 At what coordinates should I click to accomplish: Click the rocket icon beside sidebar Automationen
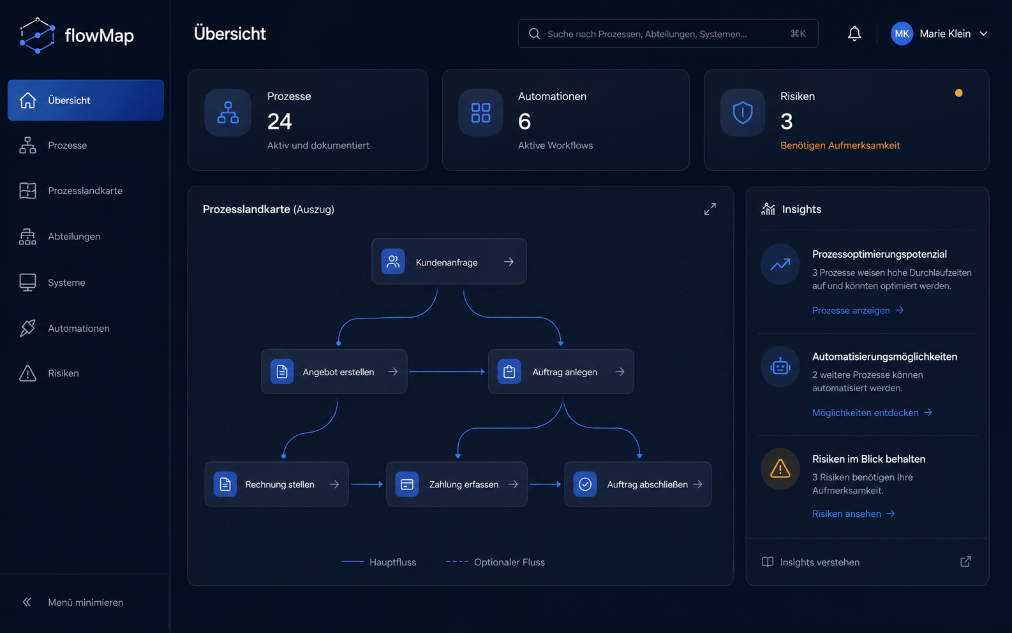(27, 328)
